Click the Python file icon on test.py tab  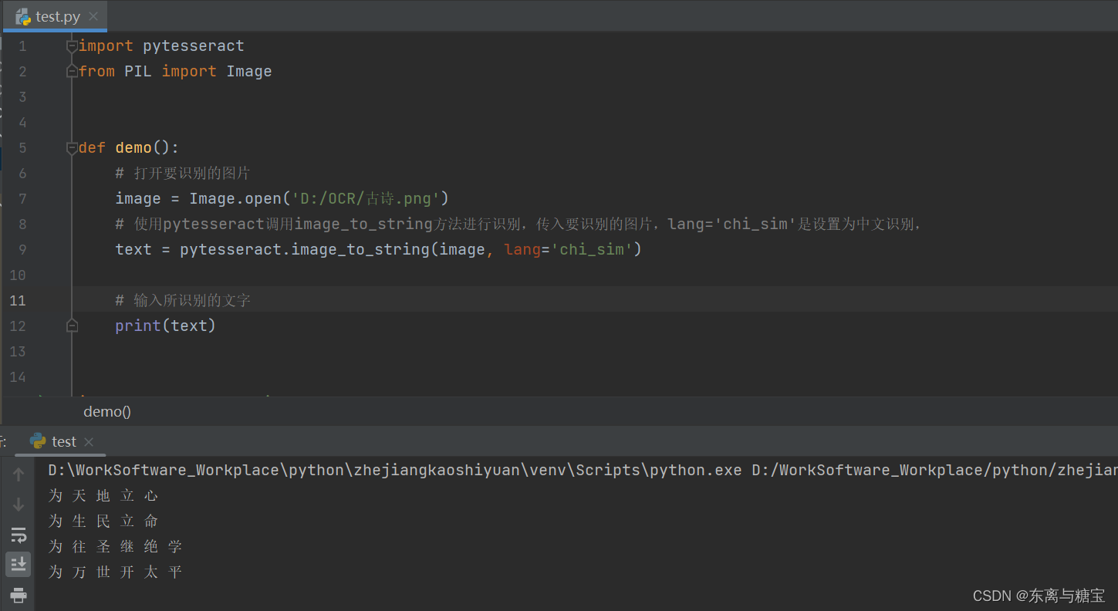[23, 16]
